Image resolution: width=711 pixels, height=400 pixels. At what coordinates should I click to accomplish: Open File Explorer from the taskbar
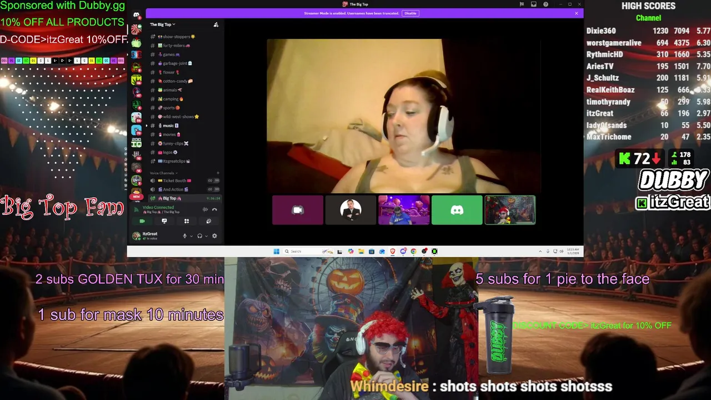point(361,251)
